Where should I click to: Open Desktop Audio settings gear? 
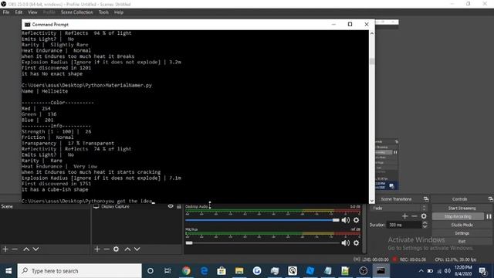pyautogui.click(x=356, y=220)
